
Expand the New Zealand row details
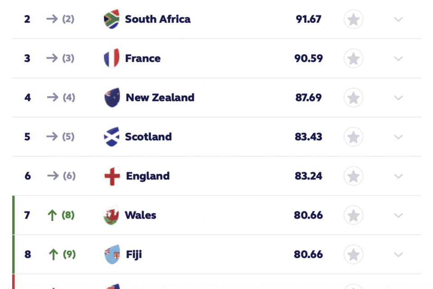point(398,98)
